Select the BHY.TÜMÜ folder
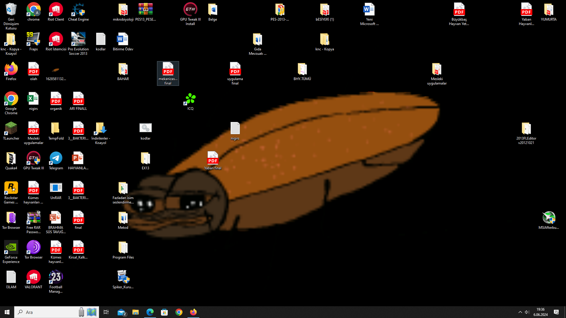This screenshot has height=318, width=566. 302,71
